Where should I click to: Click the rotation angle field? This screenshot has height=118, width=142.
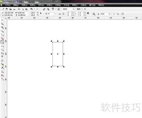[51, 14]
